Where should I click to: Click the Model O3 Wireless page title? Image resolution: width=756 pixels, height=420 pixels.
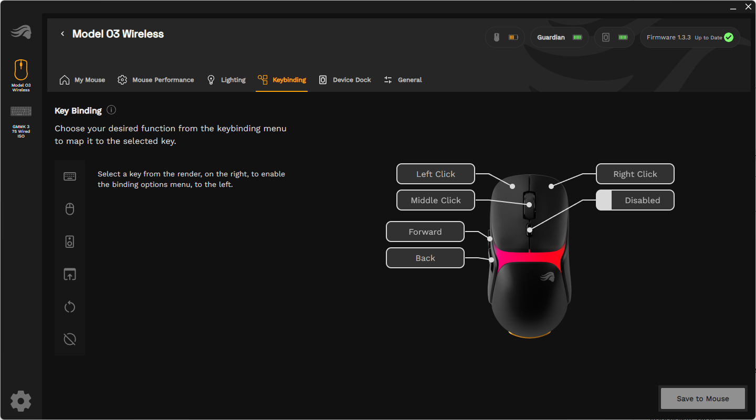pos(118,34)
